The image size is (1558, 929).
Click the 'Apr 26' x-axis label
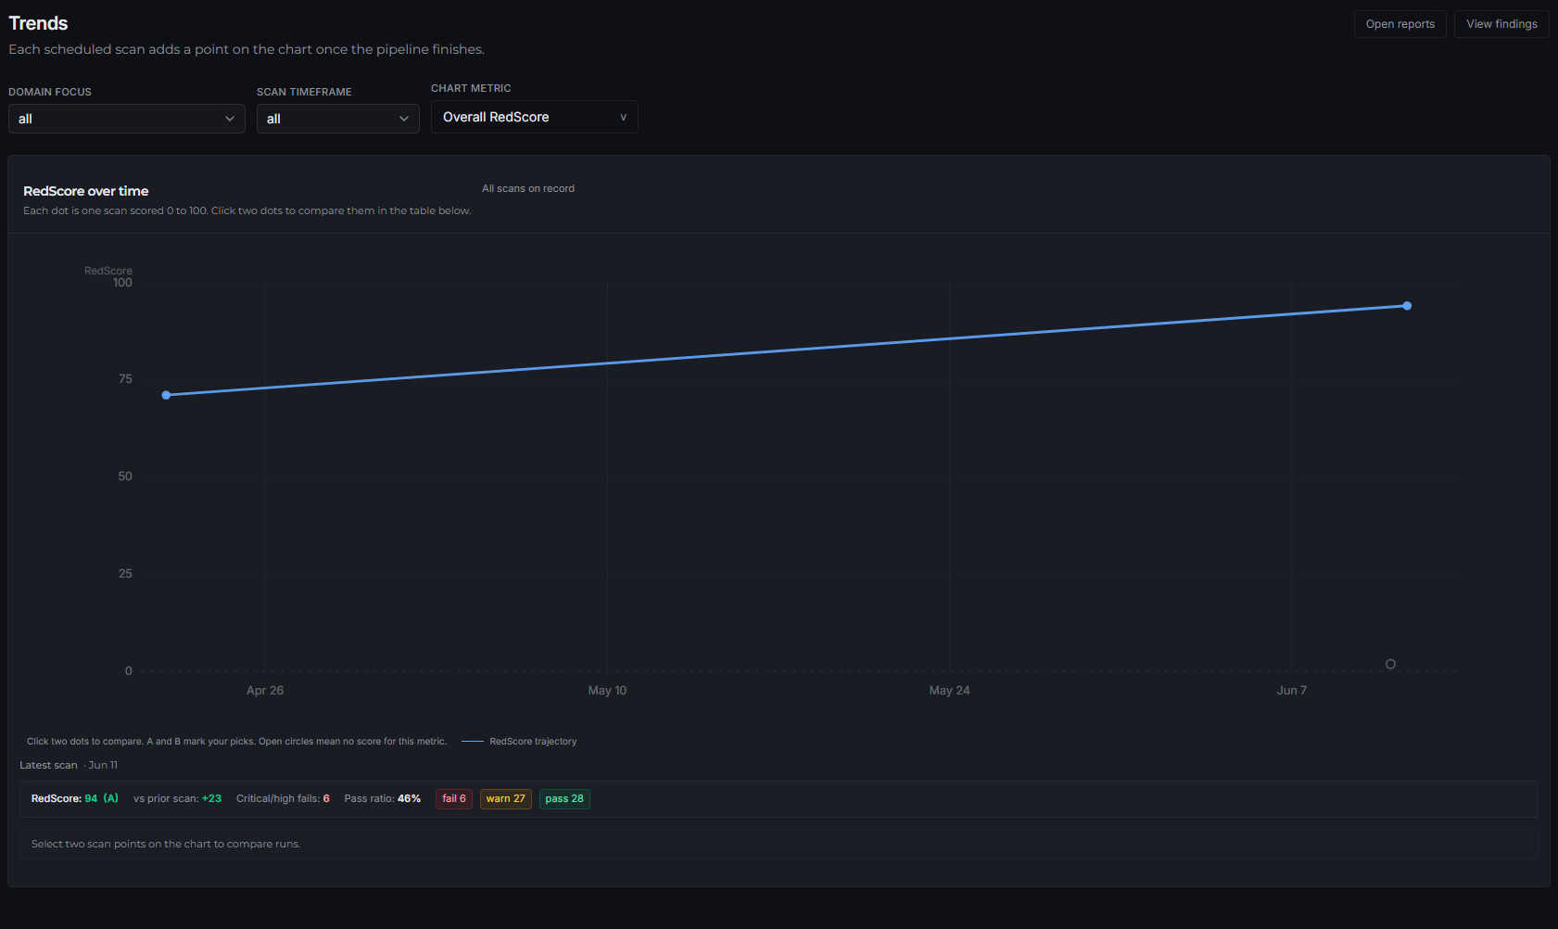click(265, 691)
